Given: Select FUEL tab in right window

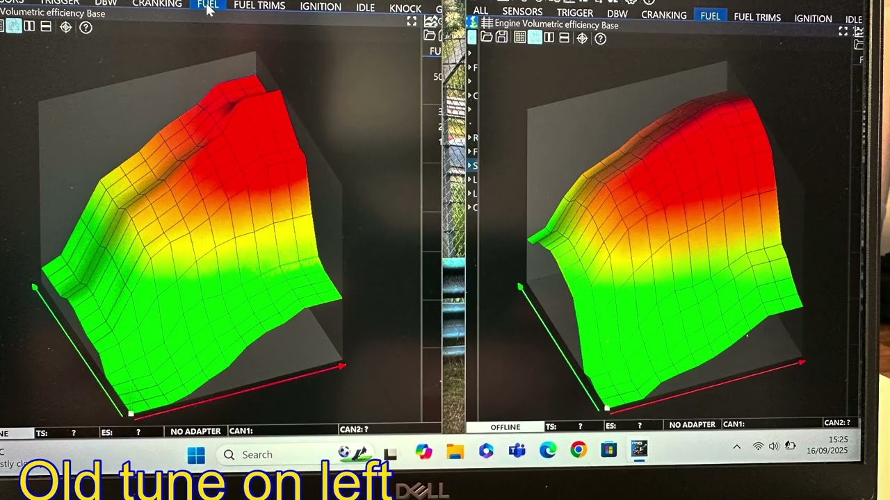Looking at the screenshot, I should pos(710,16).
